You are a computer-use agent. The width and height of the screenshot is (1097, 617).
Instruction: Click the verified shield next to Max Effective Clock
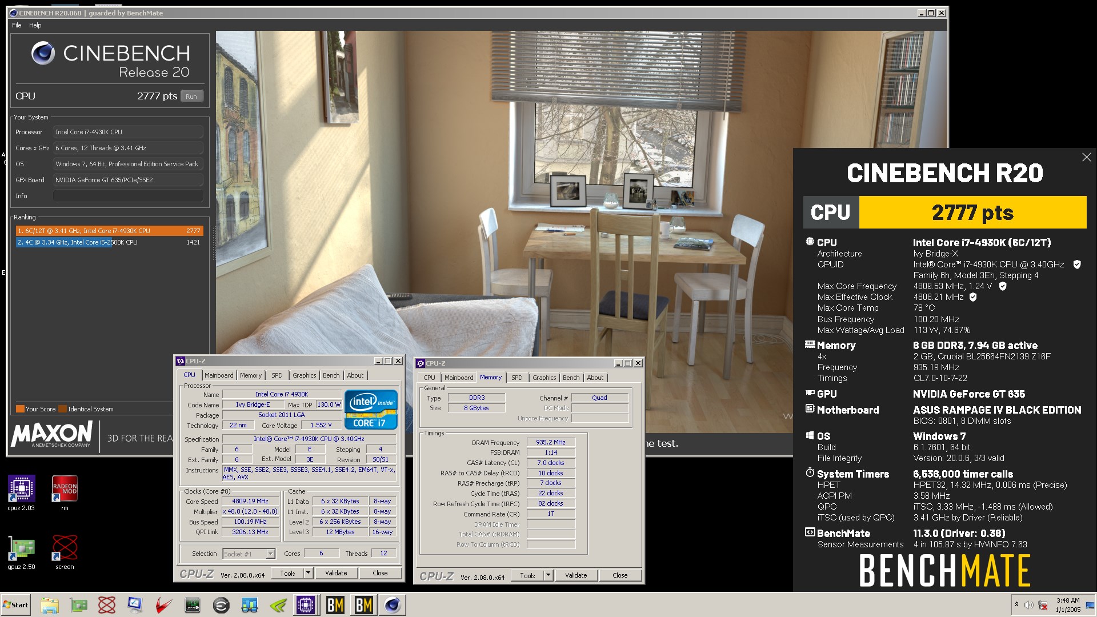coord(973,297)
